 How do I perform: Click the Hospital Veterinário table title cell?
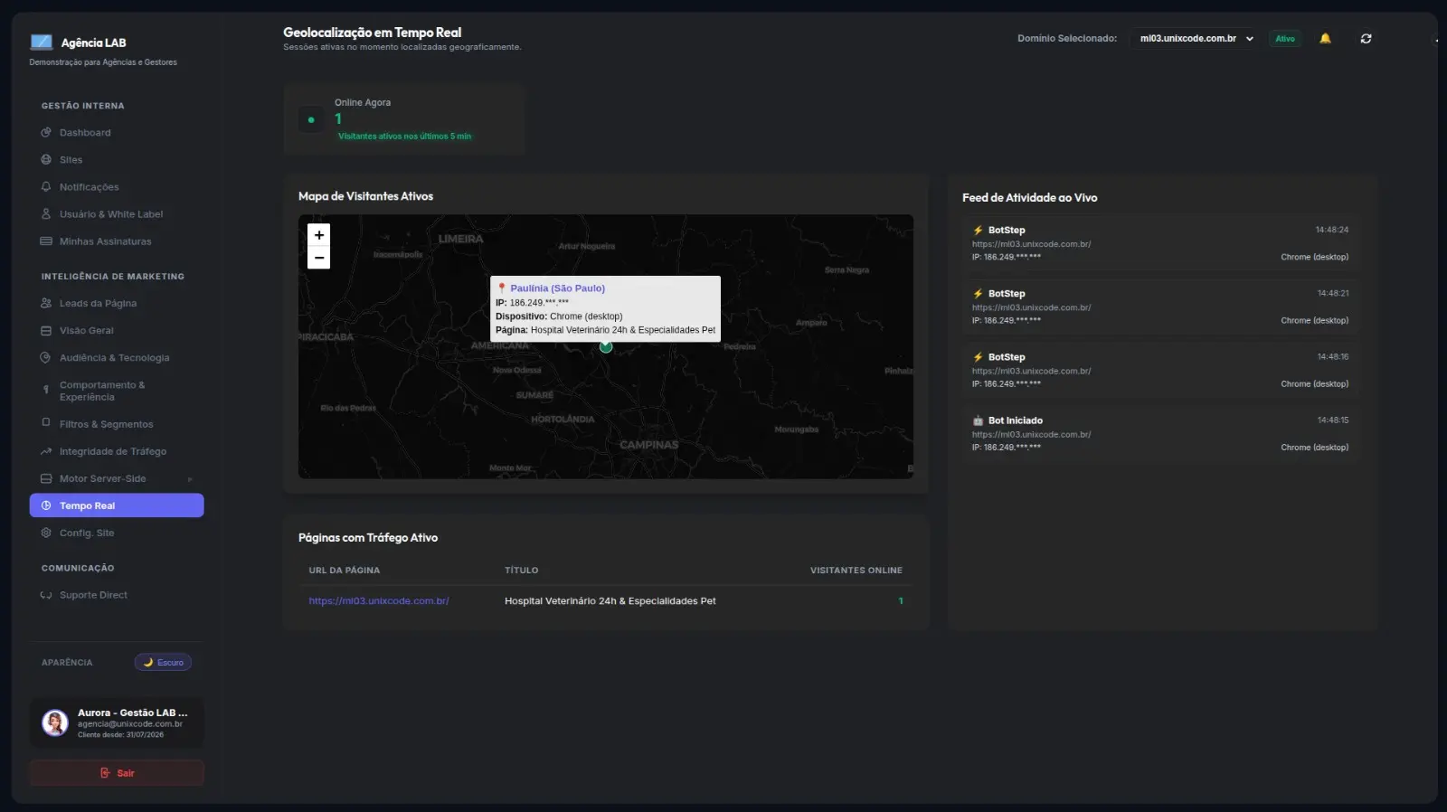tap(610, 600)
